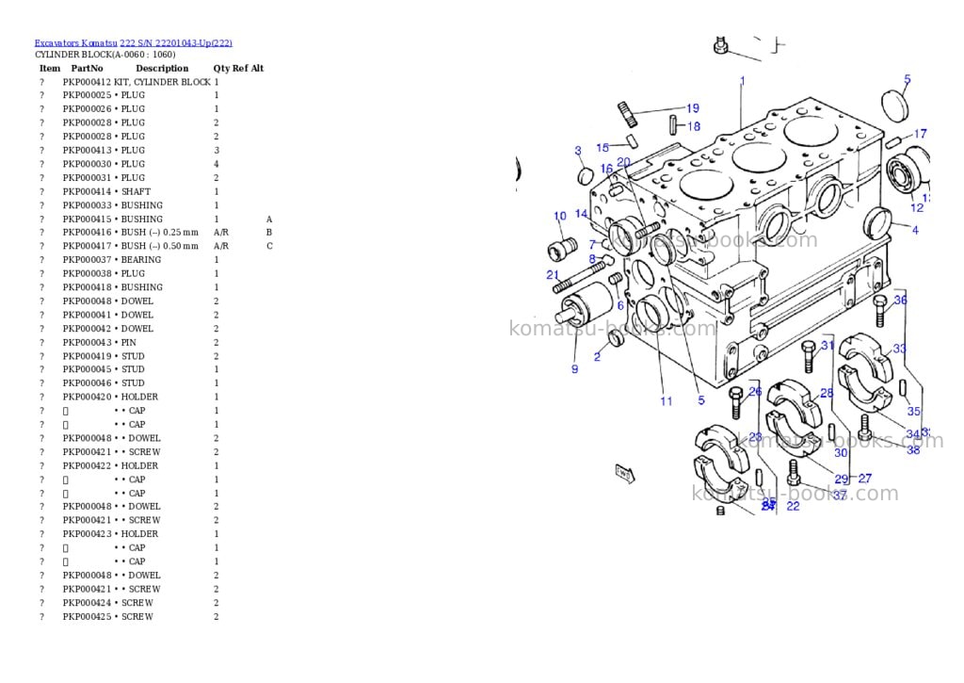Select part number PKP000037 BEARING
The image size is (964, 683).
click(x=112, y=260)
